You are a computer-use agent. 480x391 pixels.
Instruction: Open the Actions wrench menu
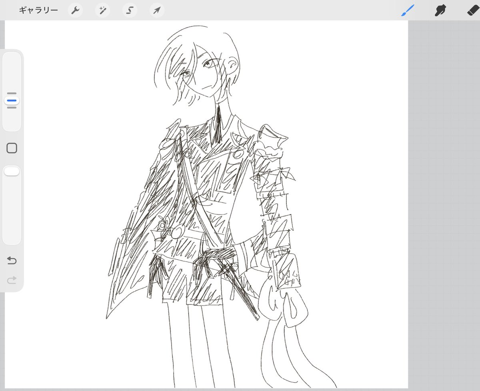(75, 10)
